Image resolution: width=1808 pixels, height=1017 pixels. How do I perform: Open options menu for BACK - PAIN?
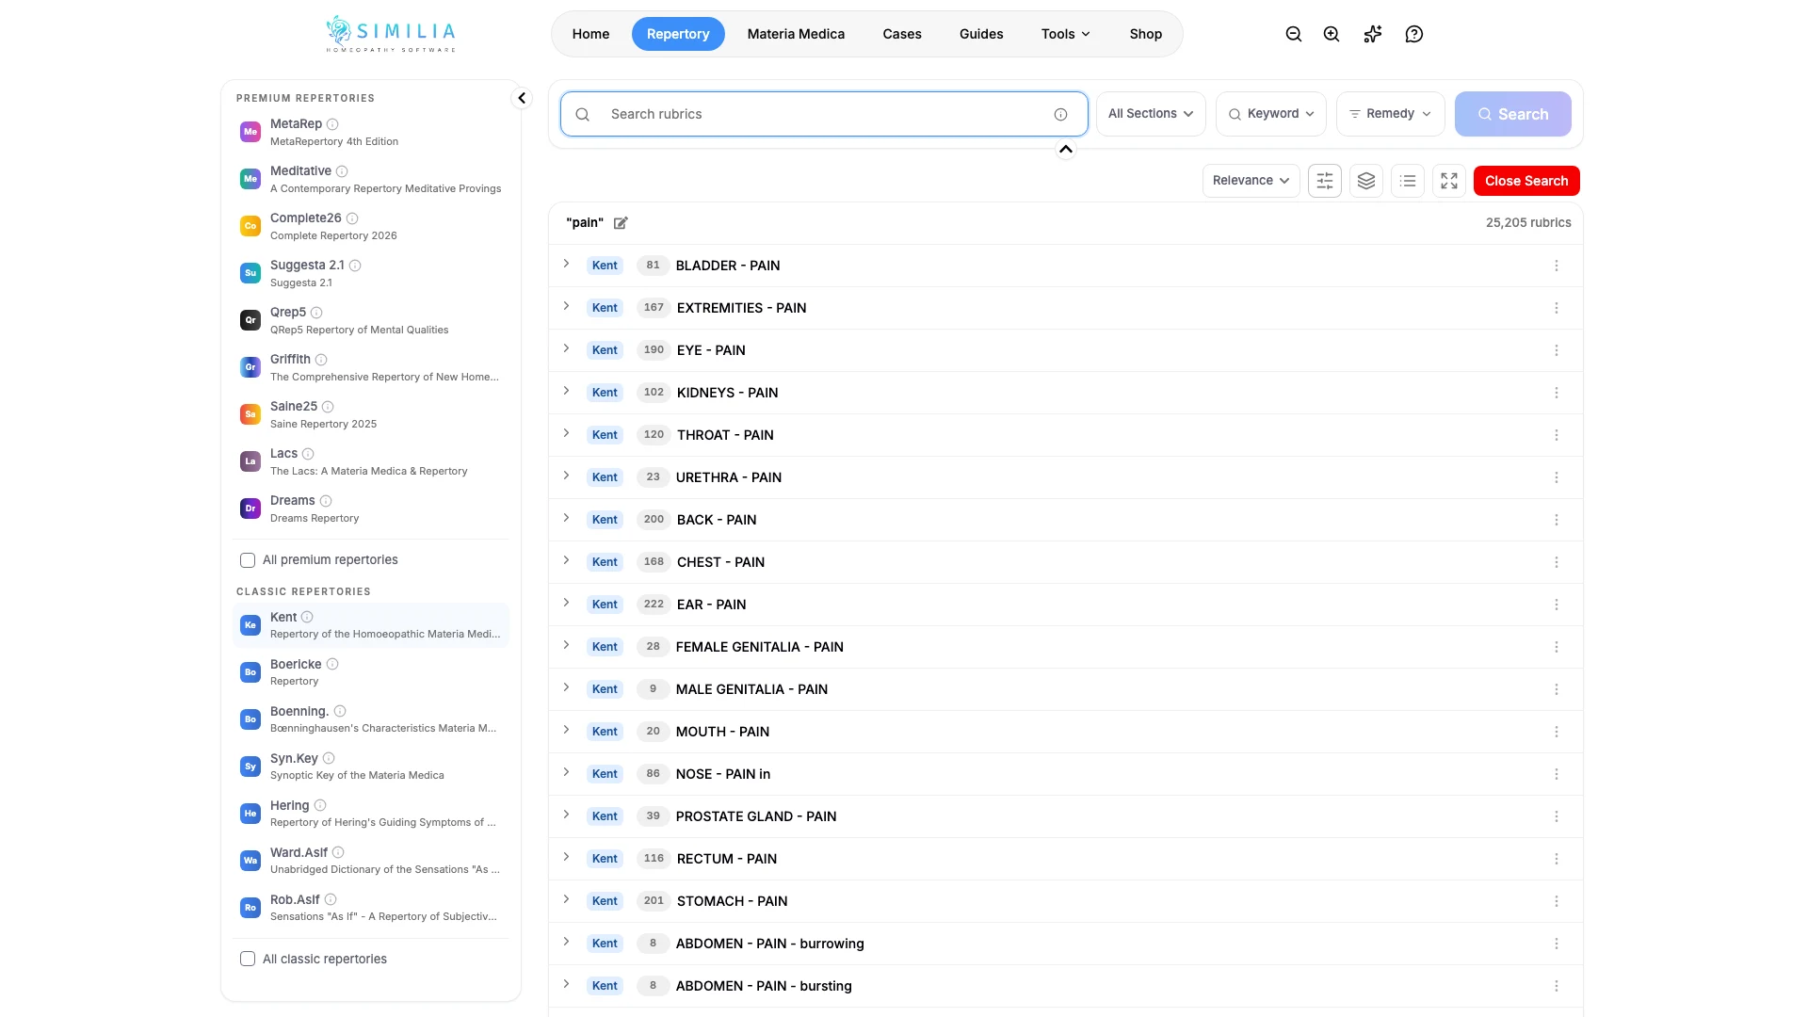click(1557, 520)
